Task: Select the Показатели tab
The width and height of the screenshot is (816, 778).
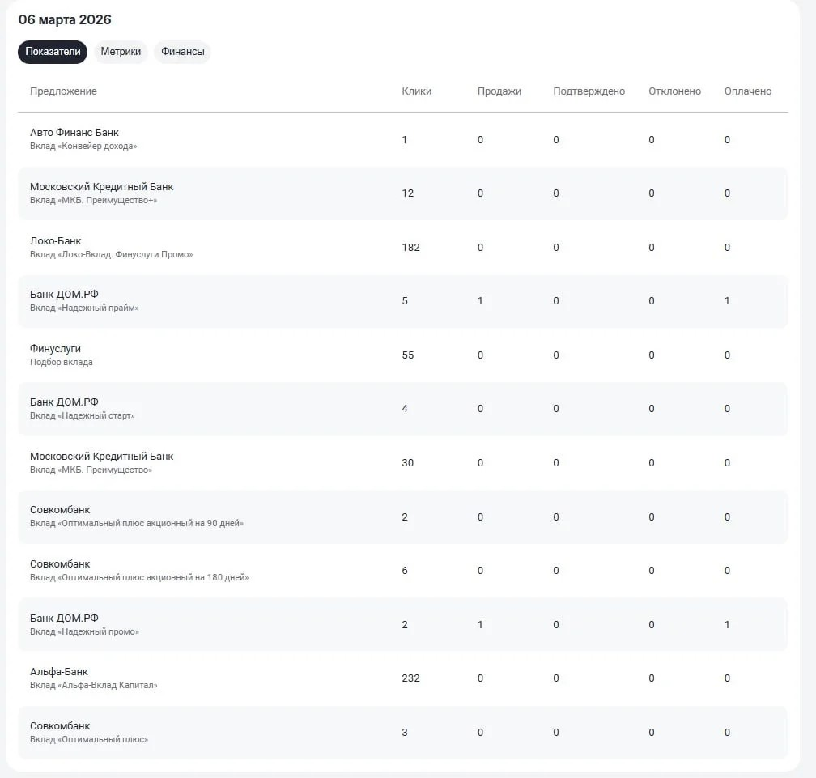Action: 53,52
